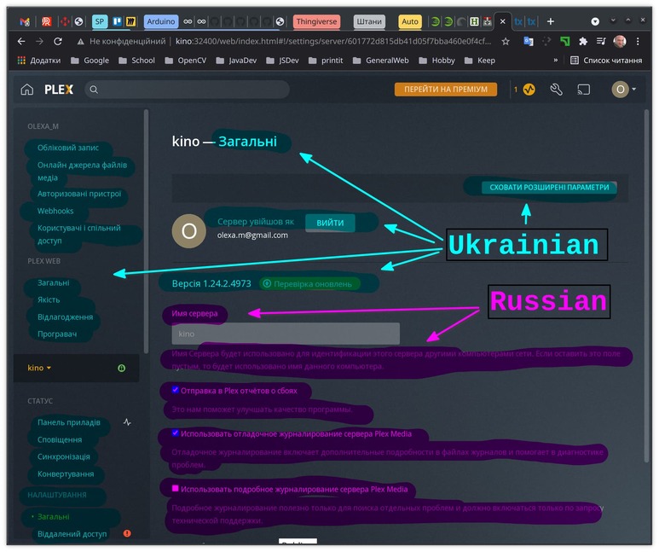Open Панель приладів status page
659x552 pixels.
(x=69, y=422)
